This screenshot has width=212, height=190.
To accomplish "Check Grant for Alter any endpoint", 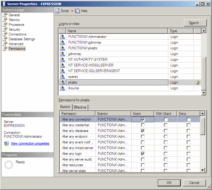I will (143, 136).
